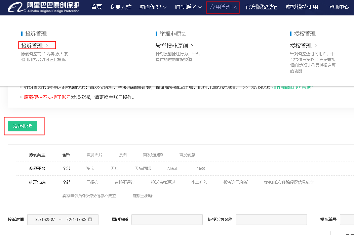Click the 原创资质 input field
Viewport: 354px width, 235px height.
(x=167, y=220)
